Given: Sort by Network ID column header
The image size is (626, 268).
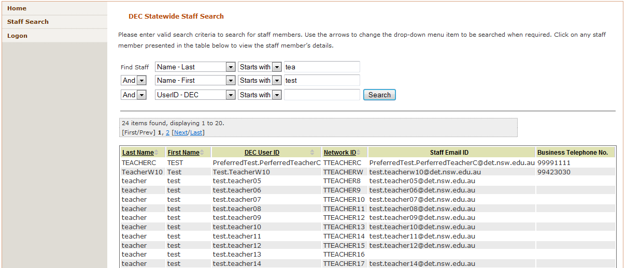Looking at the screenshot, I should [x=340, y=153].
